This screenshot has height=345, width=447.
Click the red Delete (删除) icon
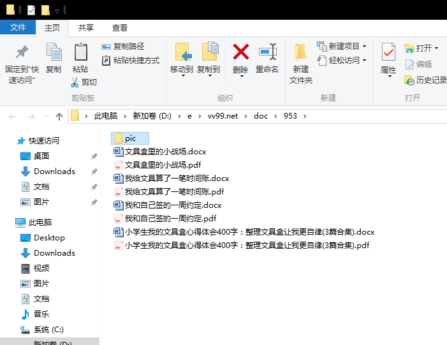(x=240, y=52)
